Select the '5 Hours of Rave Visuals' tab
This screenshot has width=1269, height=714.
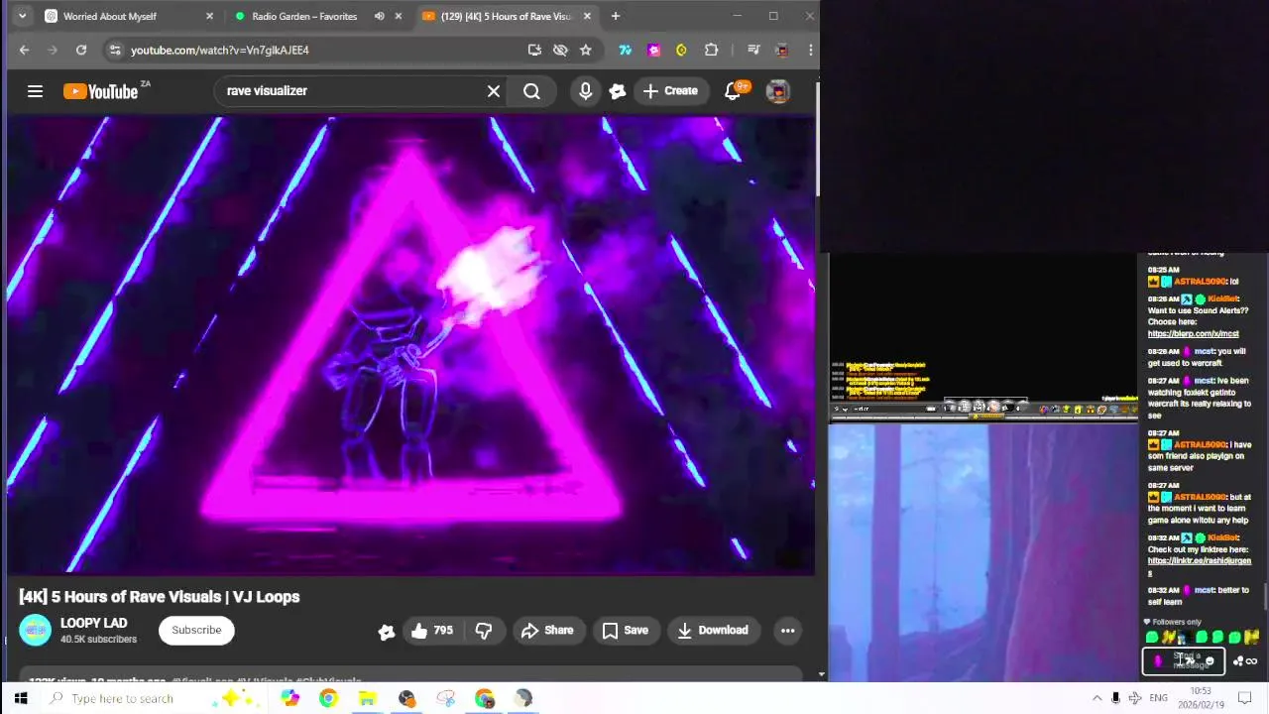pos(506,16)
